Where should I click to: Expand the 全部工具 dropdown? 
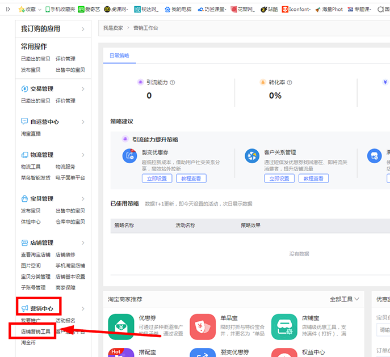tap(345, 299)
